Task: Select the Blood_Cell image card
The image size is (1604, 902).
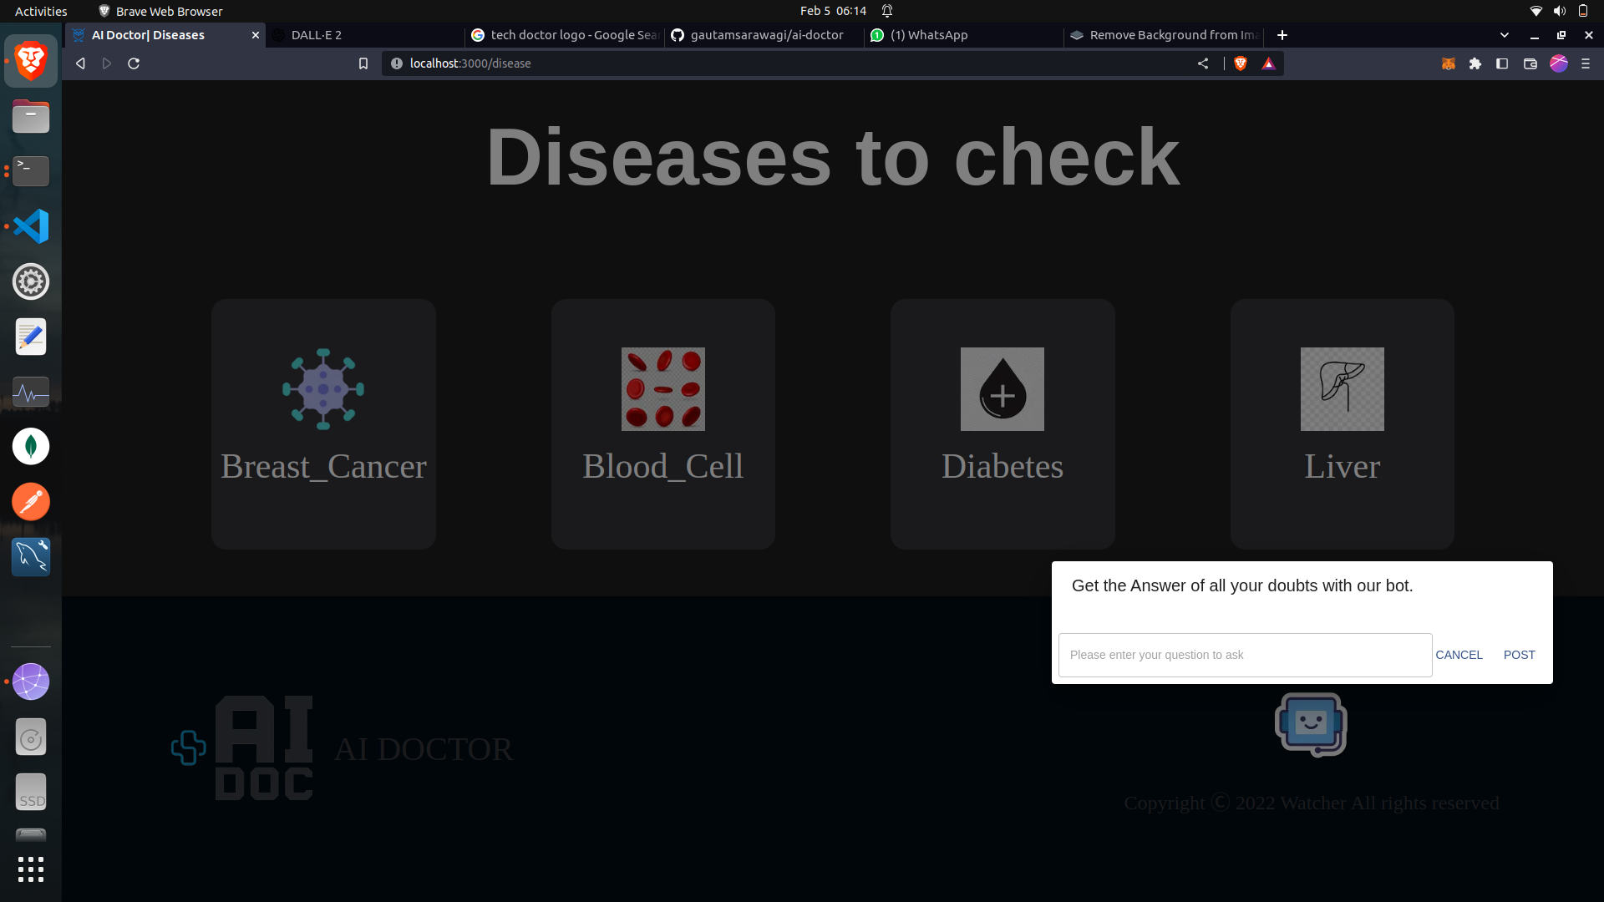Action: pos(662,389)
